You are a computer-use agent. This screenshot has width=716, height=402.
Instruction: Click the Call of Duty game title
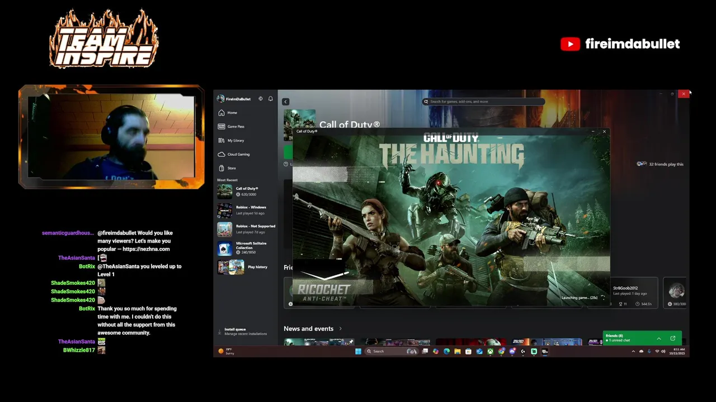coord(350,125)
